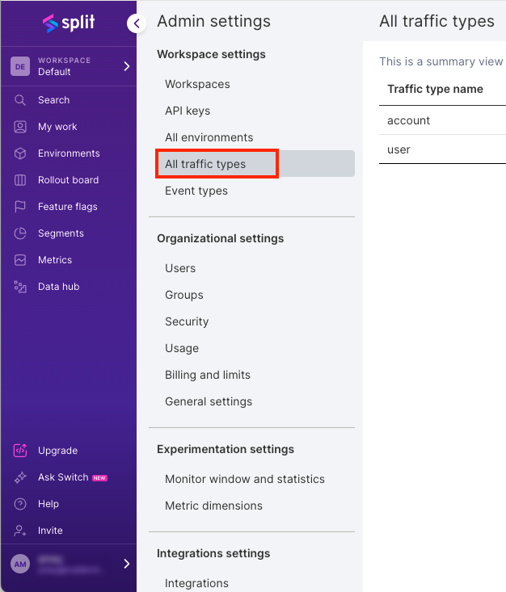Click the Invite person-plus icon
Viewport: 506px width, 592px height.
tap(20, 531)
